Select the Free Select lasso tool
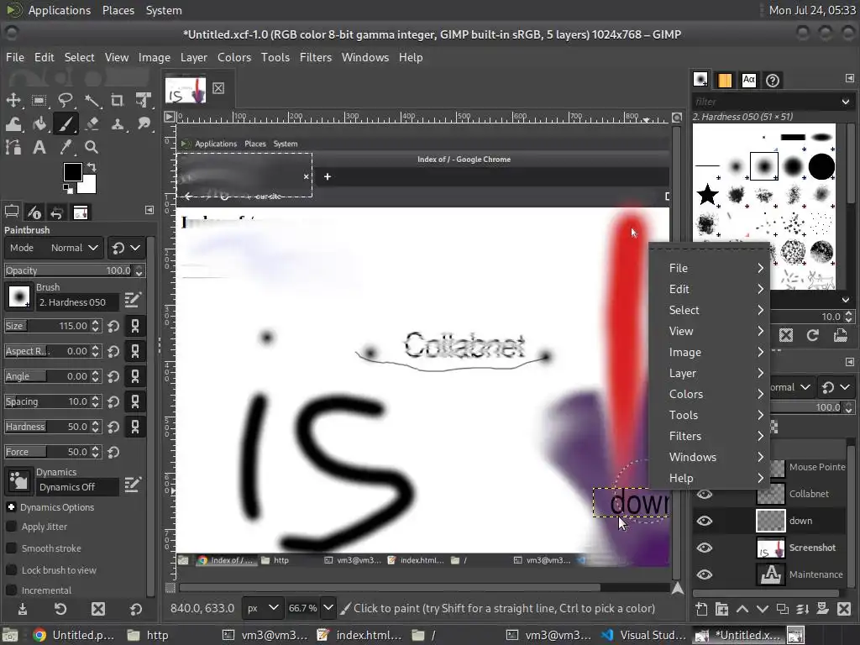Image resolution: width=860 pixels, height=645 pixels. (66, 100)
